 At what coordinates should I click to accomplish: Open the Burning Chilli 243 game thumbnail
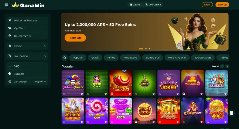121,83
